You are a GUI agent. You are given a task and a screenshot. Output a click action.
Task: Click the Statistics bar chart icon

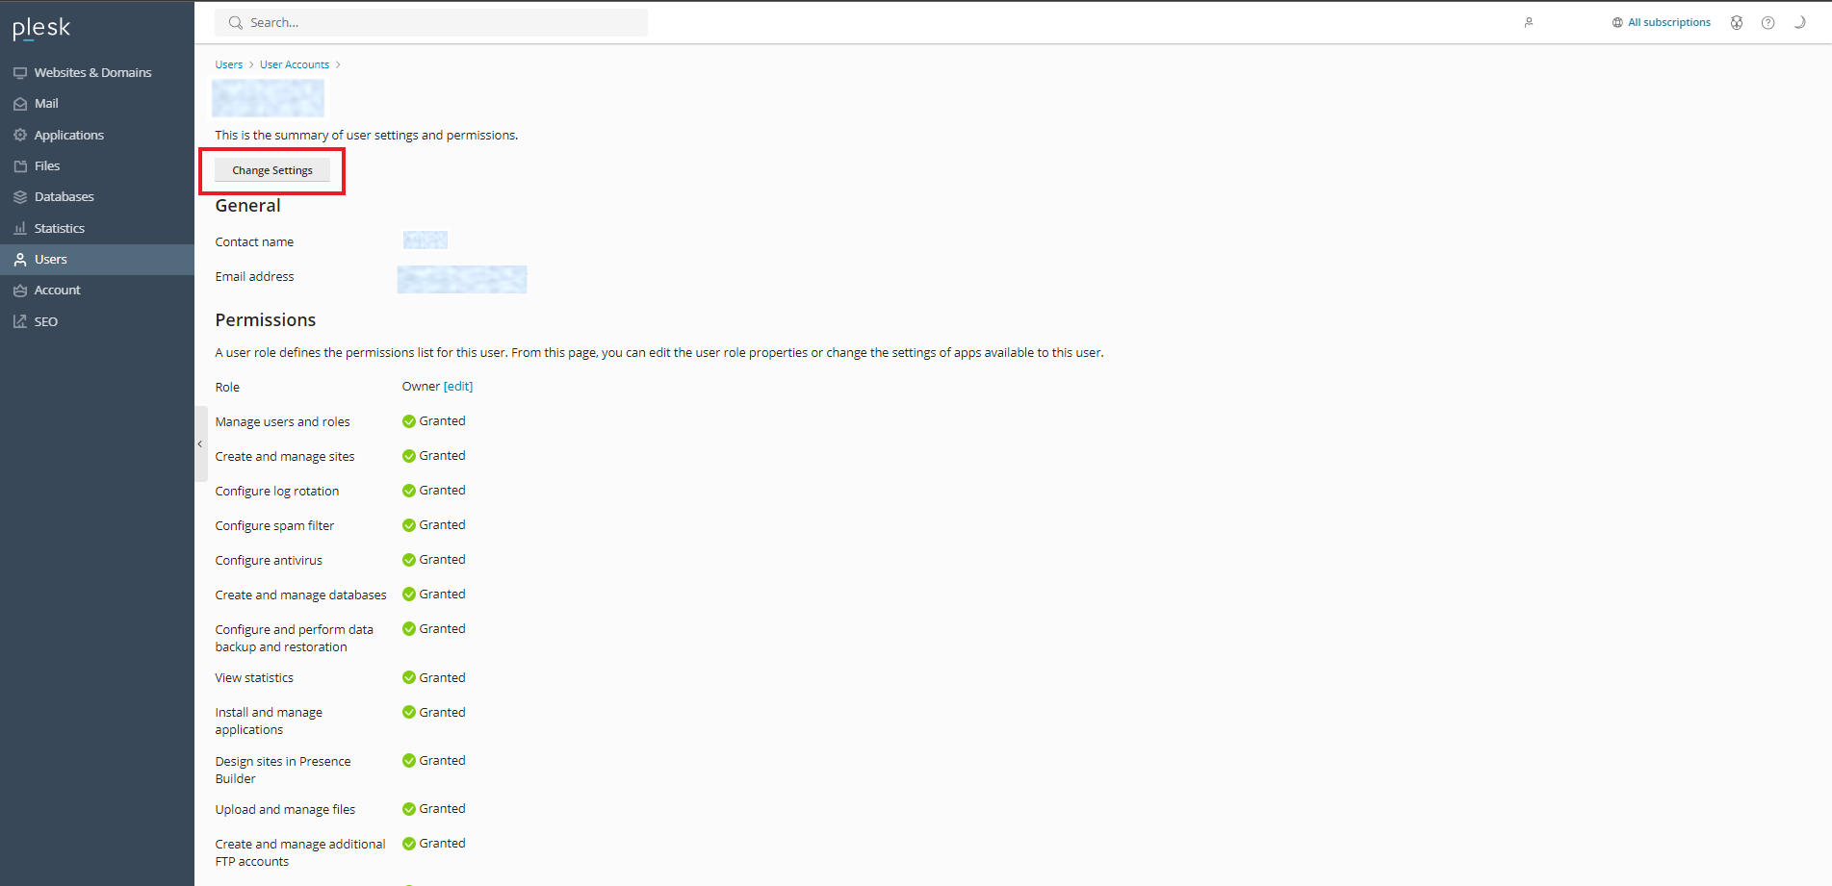(x=20, y=228)
